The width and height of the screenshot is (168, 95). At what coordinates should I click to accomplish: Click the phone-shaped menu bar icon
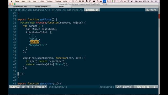(x=115, y=1)
